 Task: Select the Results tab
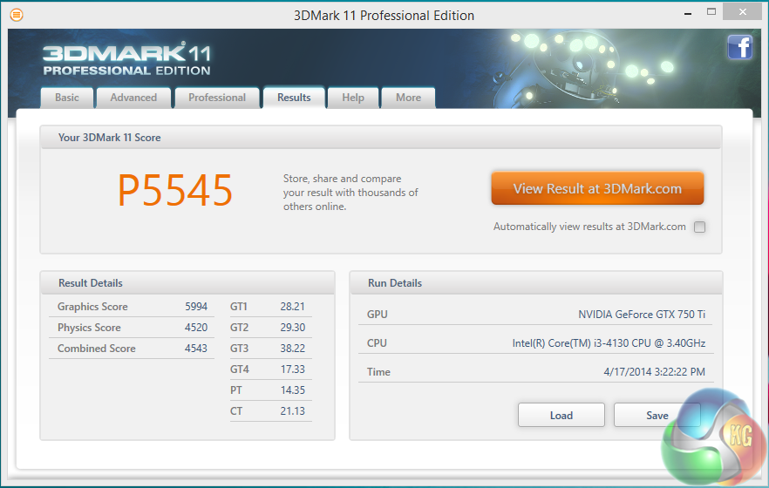click(x=294, y=98)
